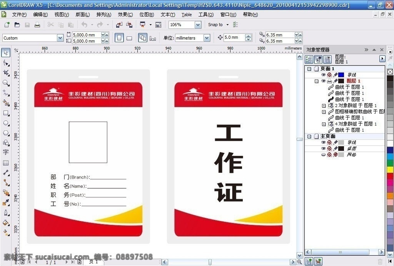This screenshot has height=266, width=394.
Task: Click the Import icon
Action: click(119, 25)
